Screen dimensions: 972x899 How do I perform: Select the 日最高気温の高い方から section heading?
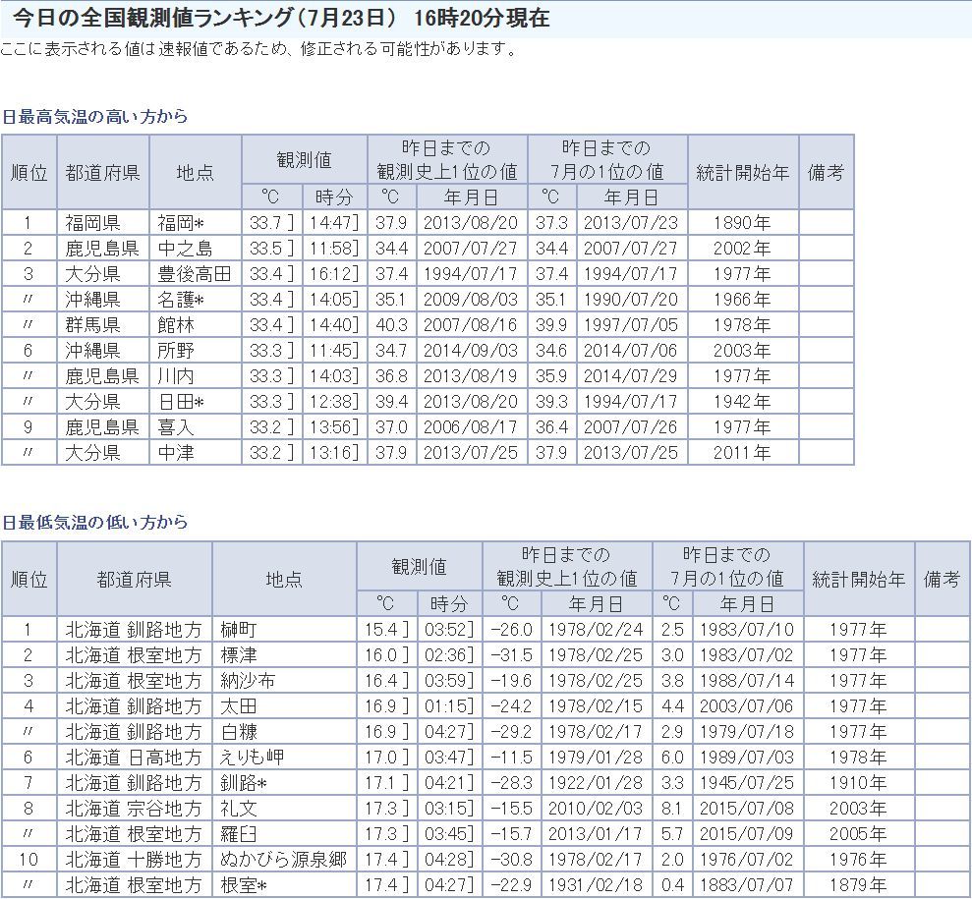(94, 116)
